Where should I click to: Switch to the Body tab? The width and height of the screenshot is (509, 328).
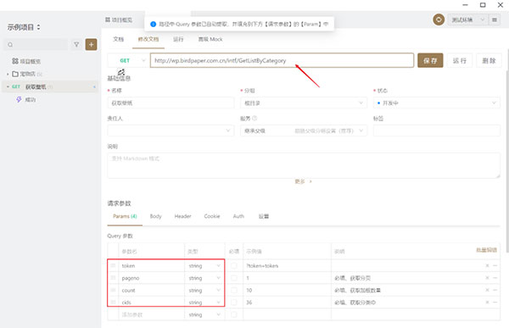(x=155, y=216)
